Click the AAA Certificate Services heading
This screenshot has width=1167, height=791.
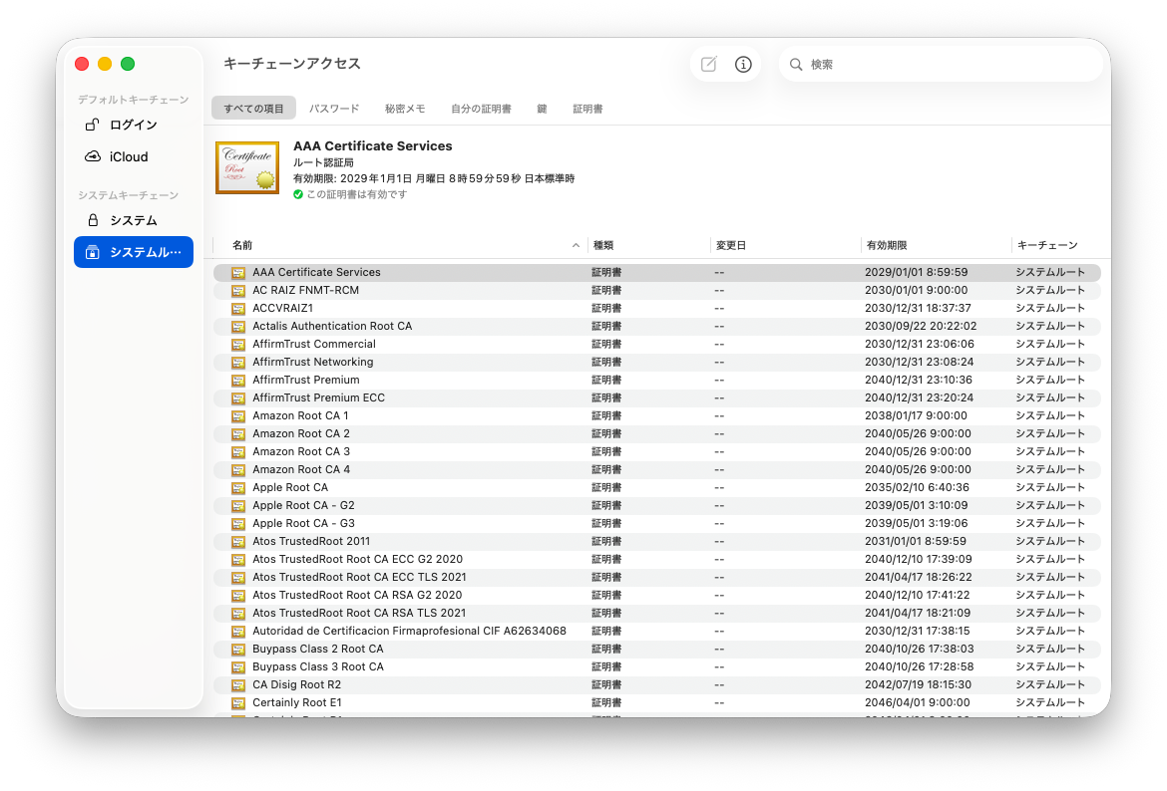click(x=373, y=145)
